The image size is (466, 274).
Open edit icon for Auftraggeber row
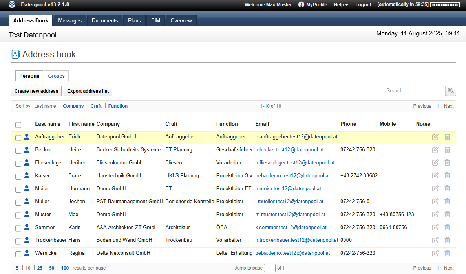pyautogui.click(x=435, y=137)
